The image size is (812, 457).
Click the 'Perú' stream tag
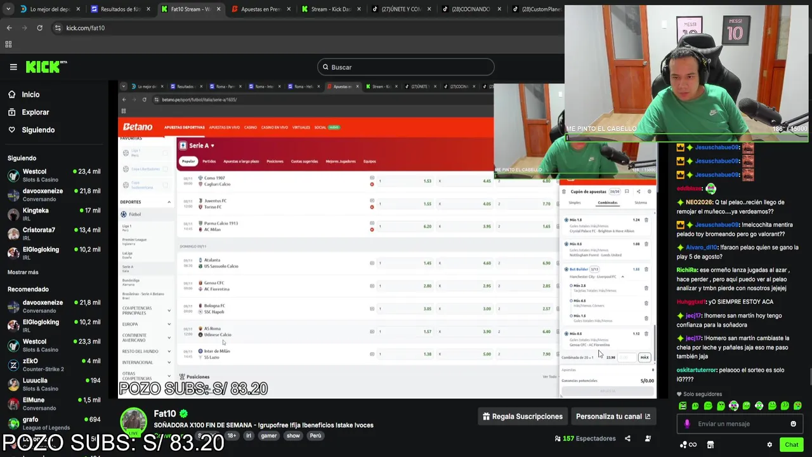point(316,436)
